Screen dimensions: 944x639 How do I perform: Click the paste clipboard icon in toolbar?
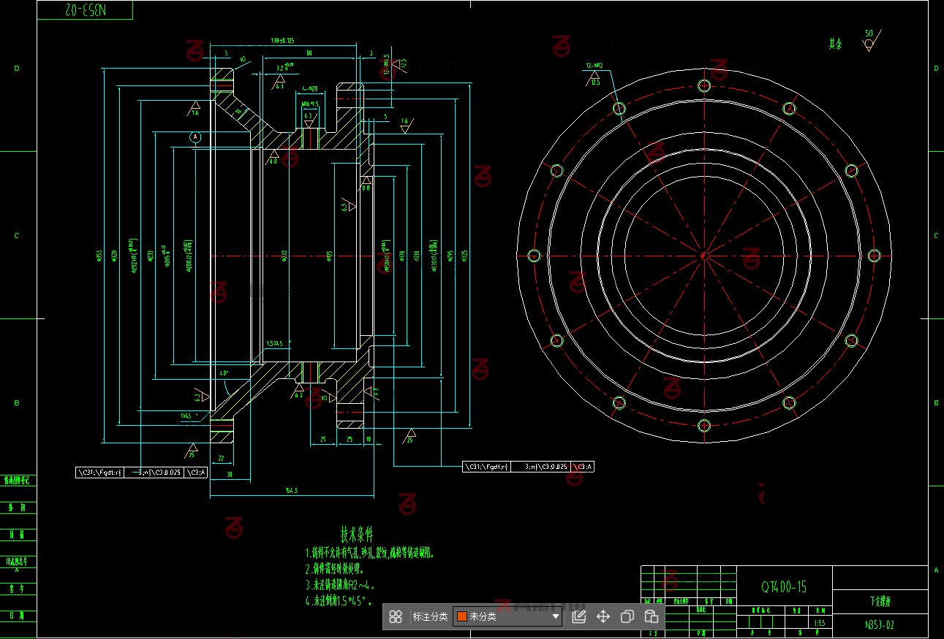(x=651, y=616)
